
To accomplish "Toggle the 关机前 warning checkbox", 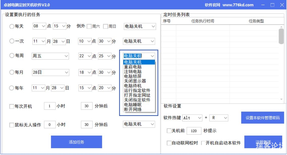I will (169, 131).
